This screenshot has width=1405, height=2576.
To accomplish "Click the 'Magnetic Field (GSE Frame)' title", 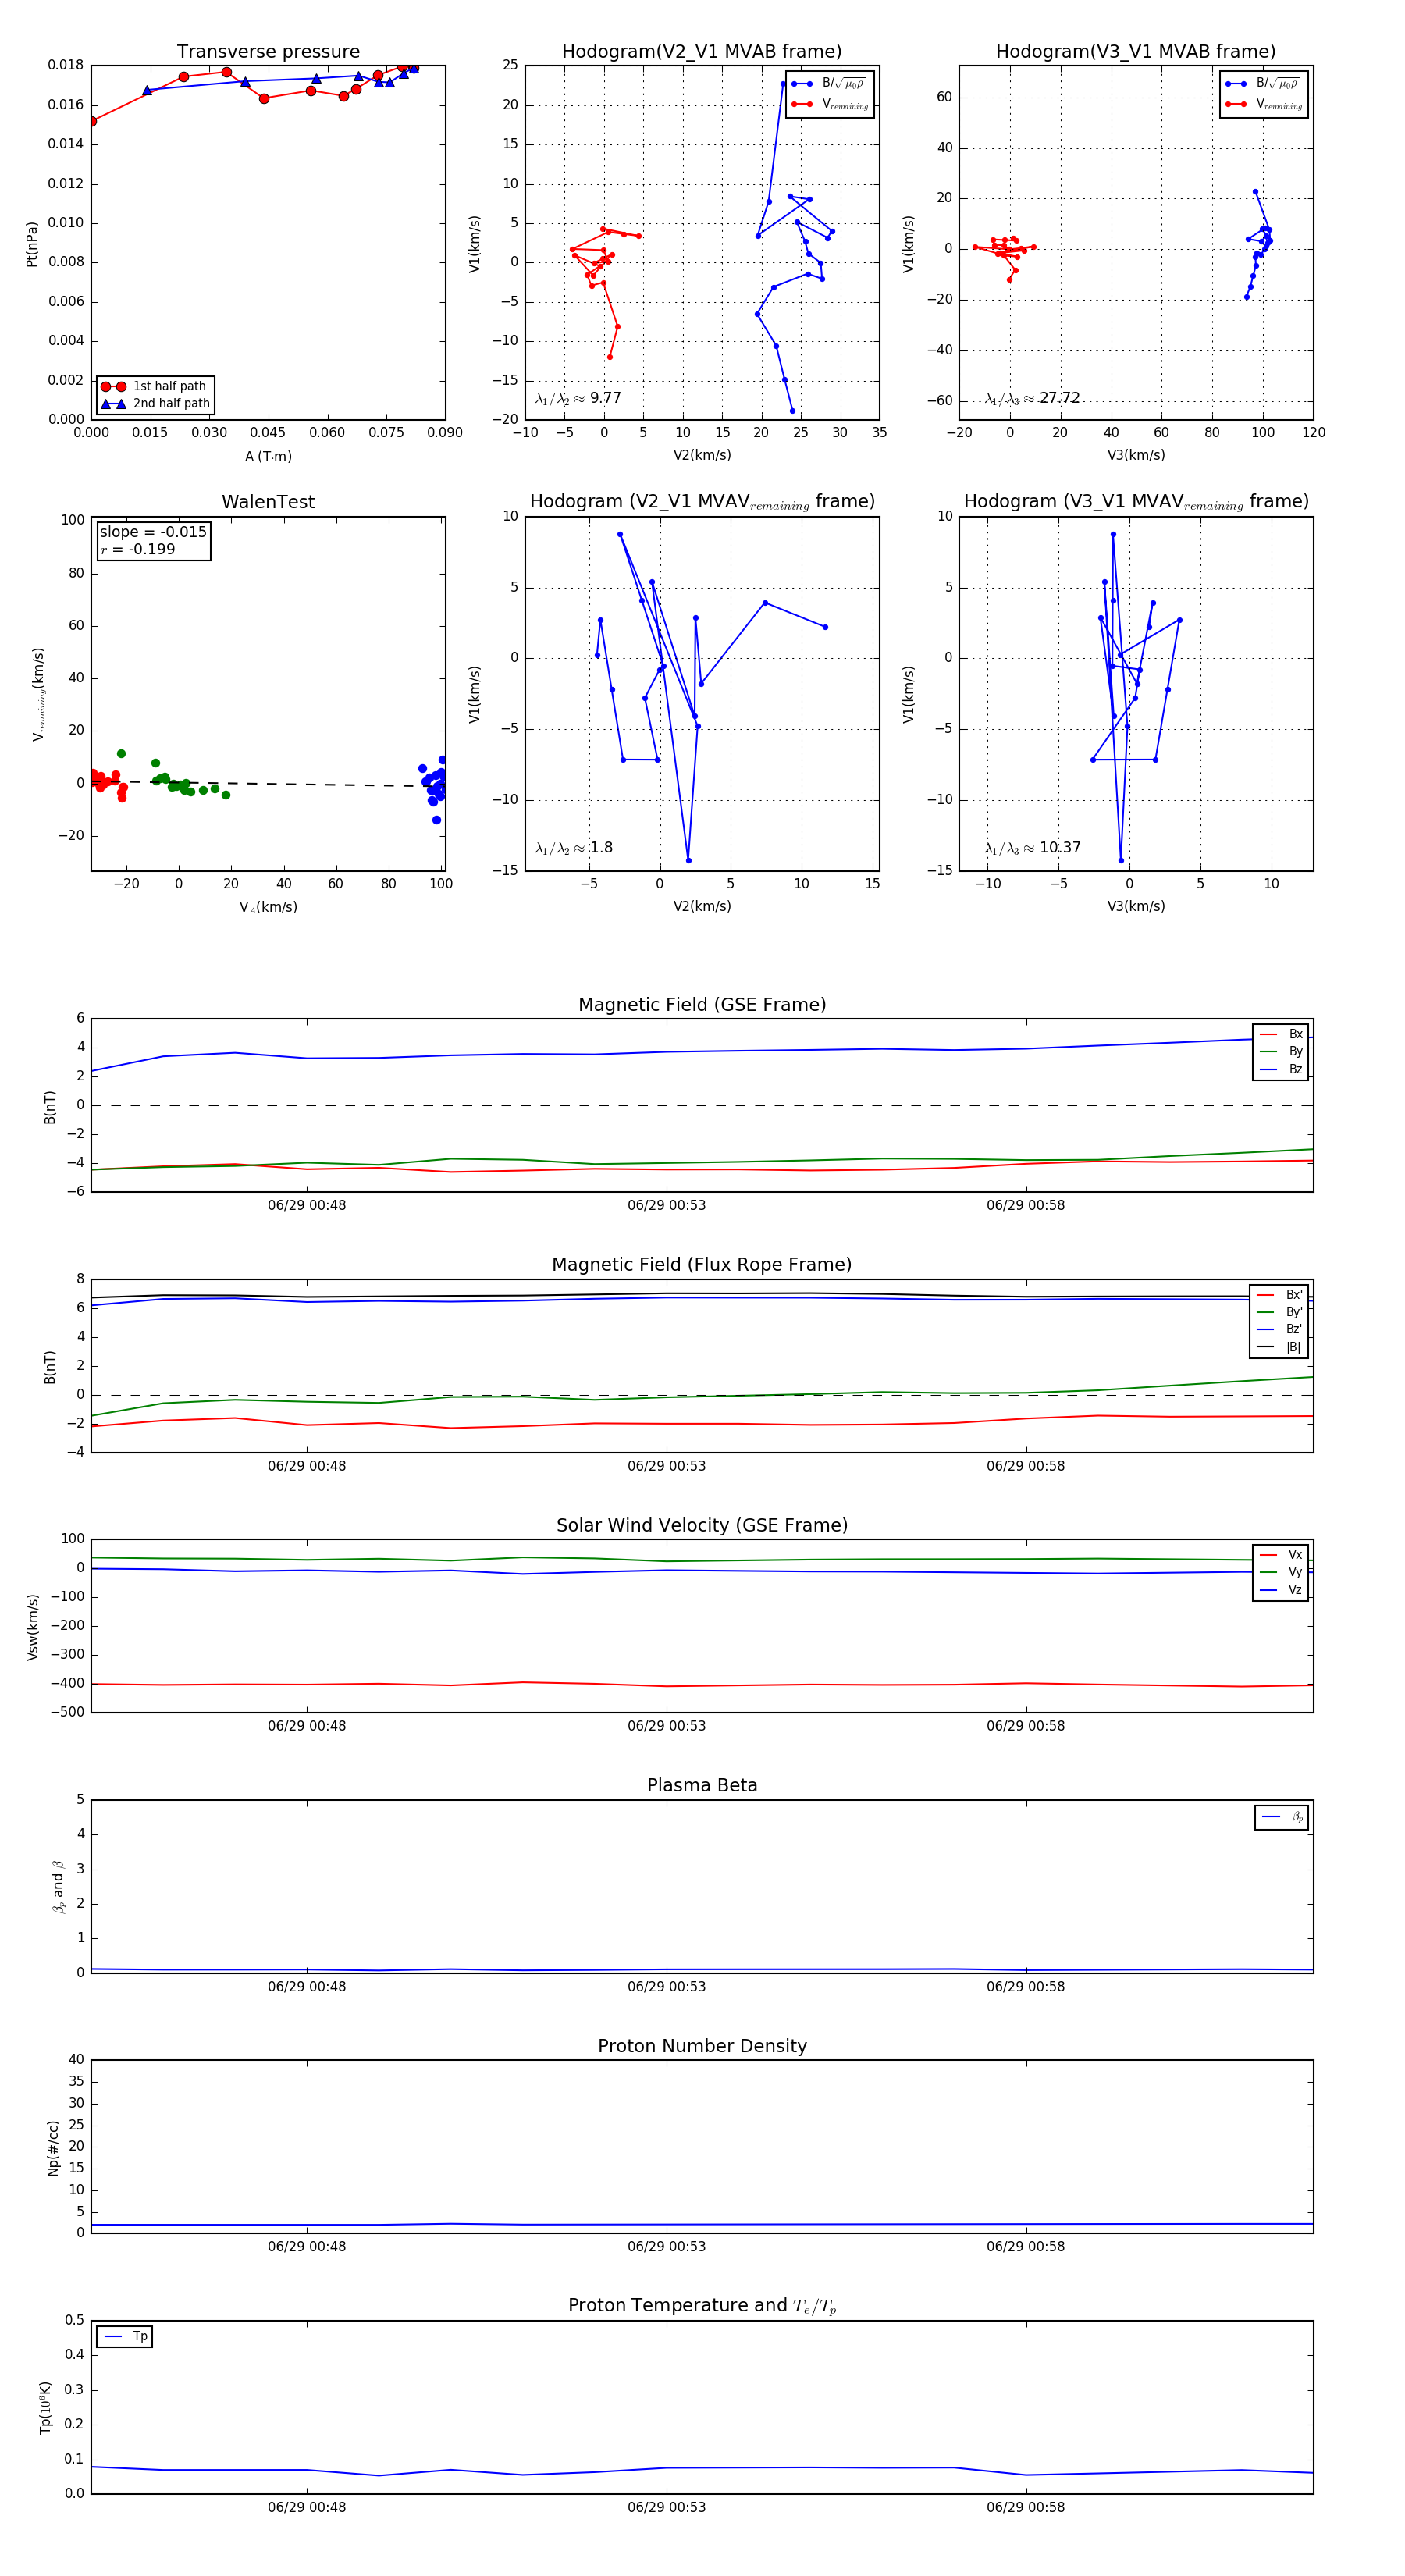I will [702, 1005].
